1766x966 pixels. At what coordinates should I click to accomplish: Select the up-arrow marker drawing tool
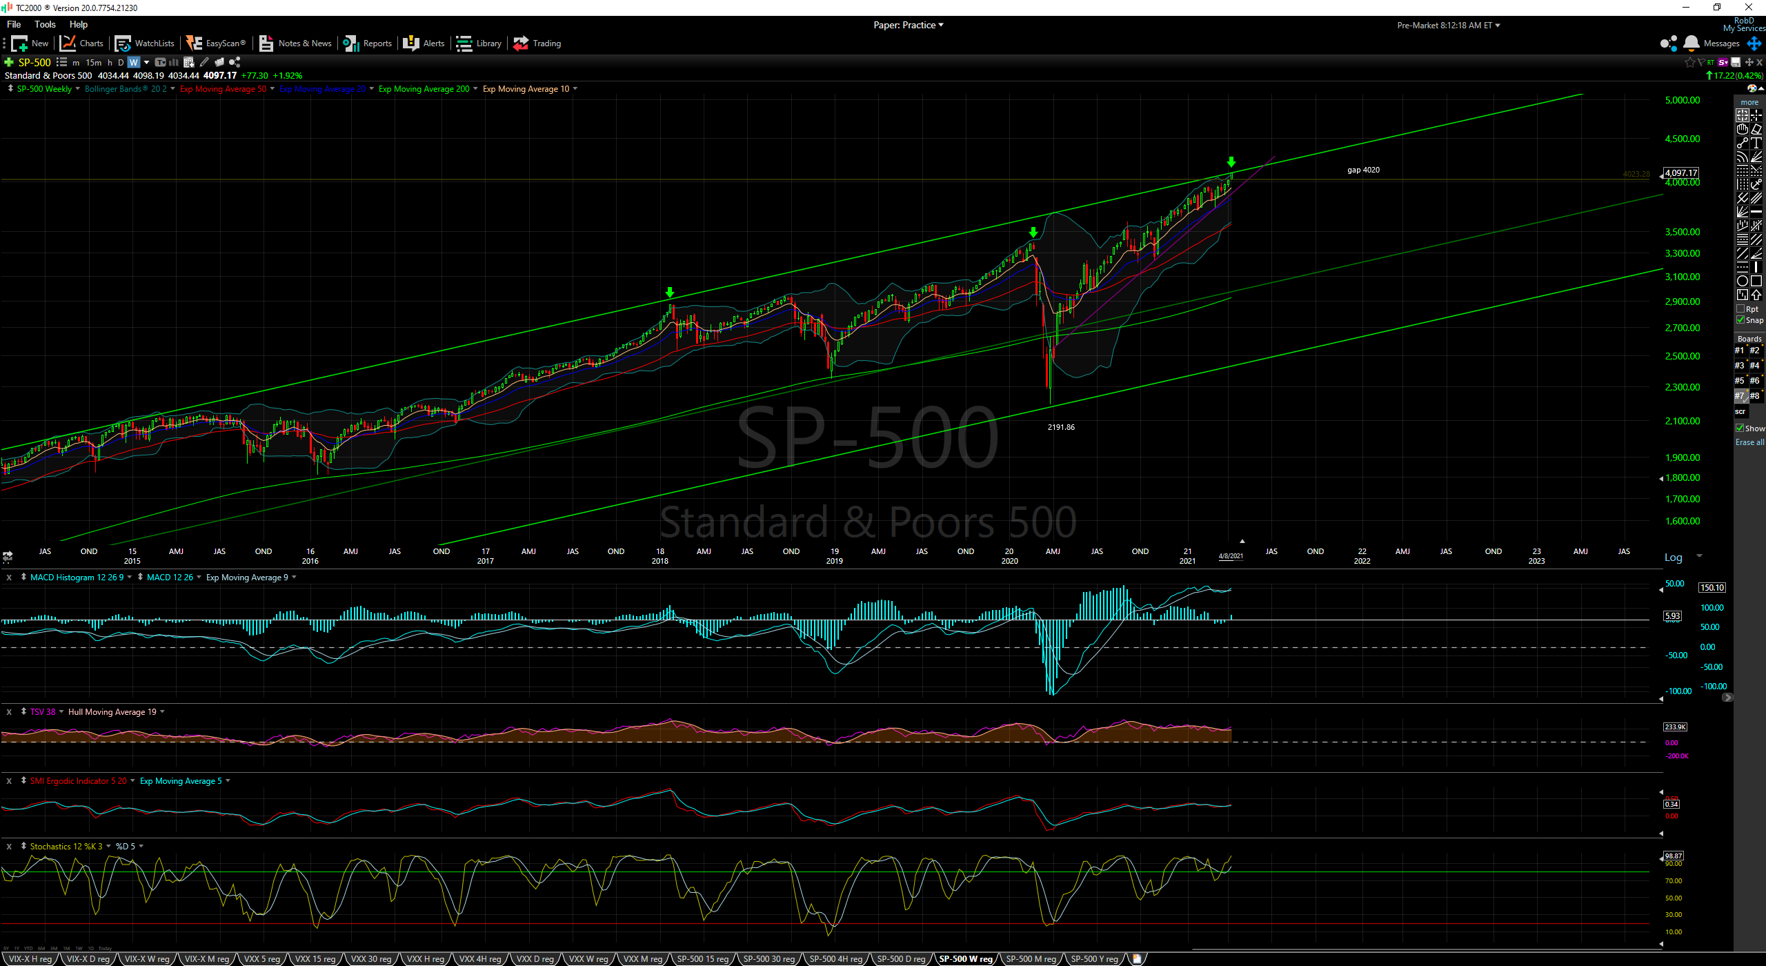point(1756,295)
